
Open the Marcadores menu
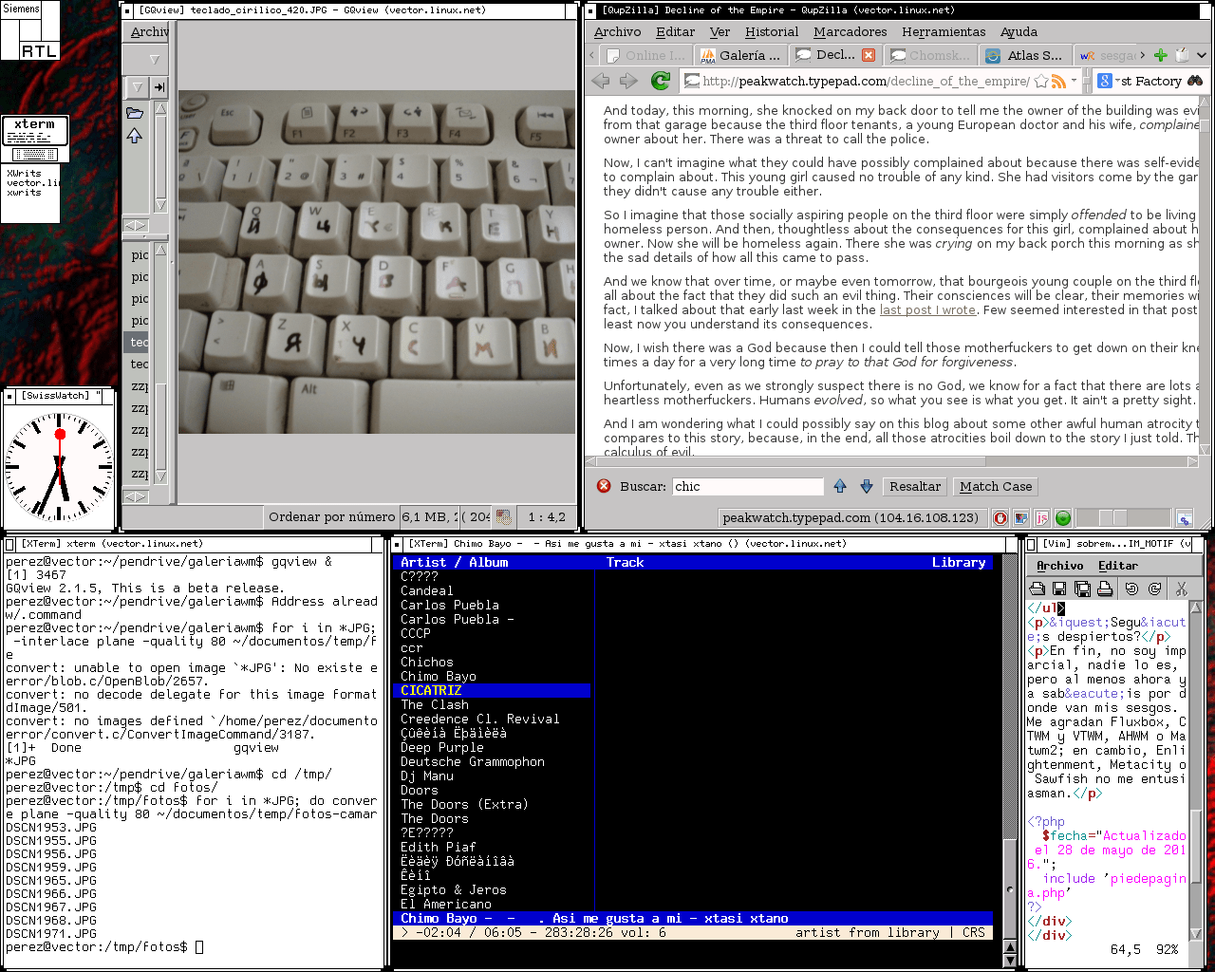click(850, 31)
